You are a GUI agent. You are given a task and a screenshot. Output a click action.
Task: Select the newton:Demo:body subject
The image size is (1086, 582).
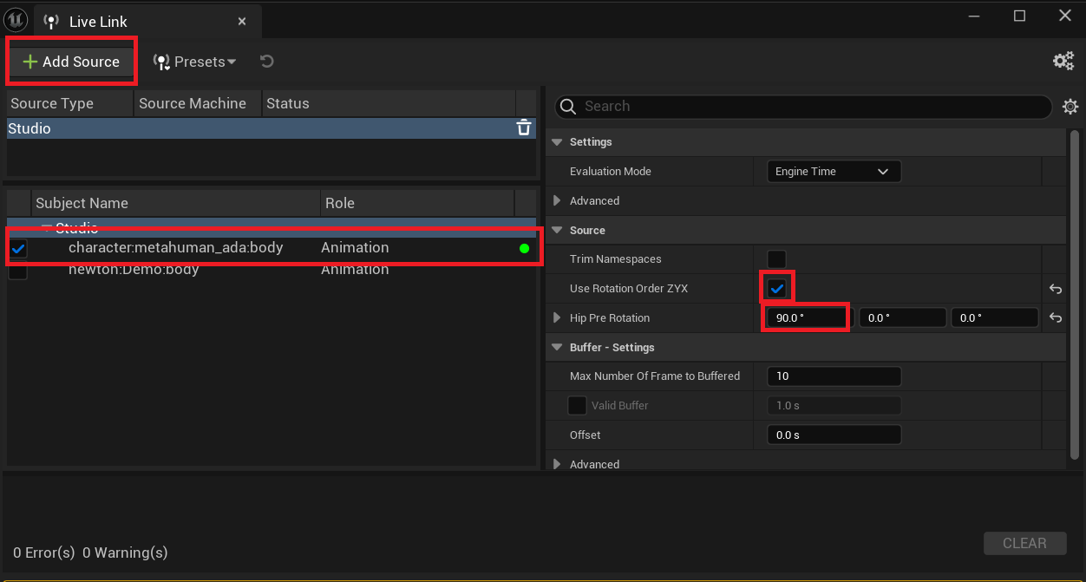point(271,270)
